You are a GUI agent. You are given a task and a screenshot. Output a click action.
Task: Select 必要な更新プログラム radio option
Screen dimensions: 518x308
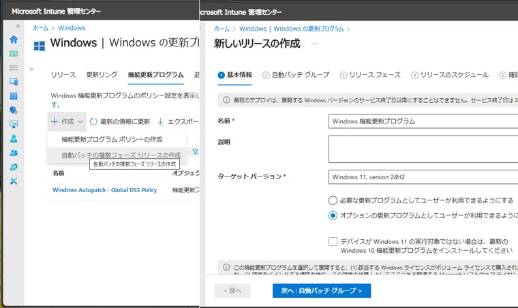pyautogui.click(x=333, y=200)
